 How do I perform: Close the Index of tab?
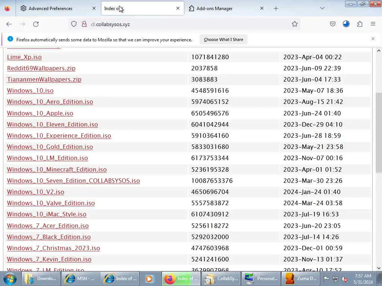click(178, 9)
